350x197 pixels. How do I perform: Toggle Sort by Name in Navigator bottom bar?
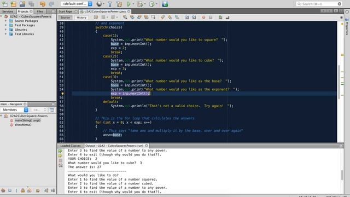click(x=46, y=190)
